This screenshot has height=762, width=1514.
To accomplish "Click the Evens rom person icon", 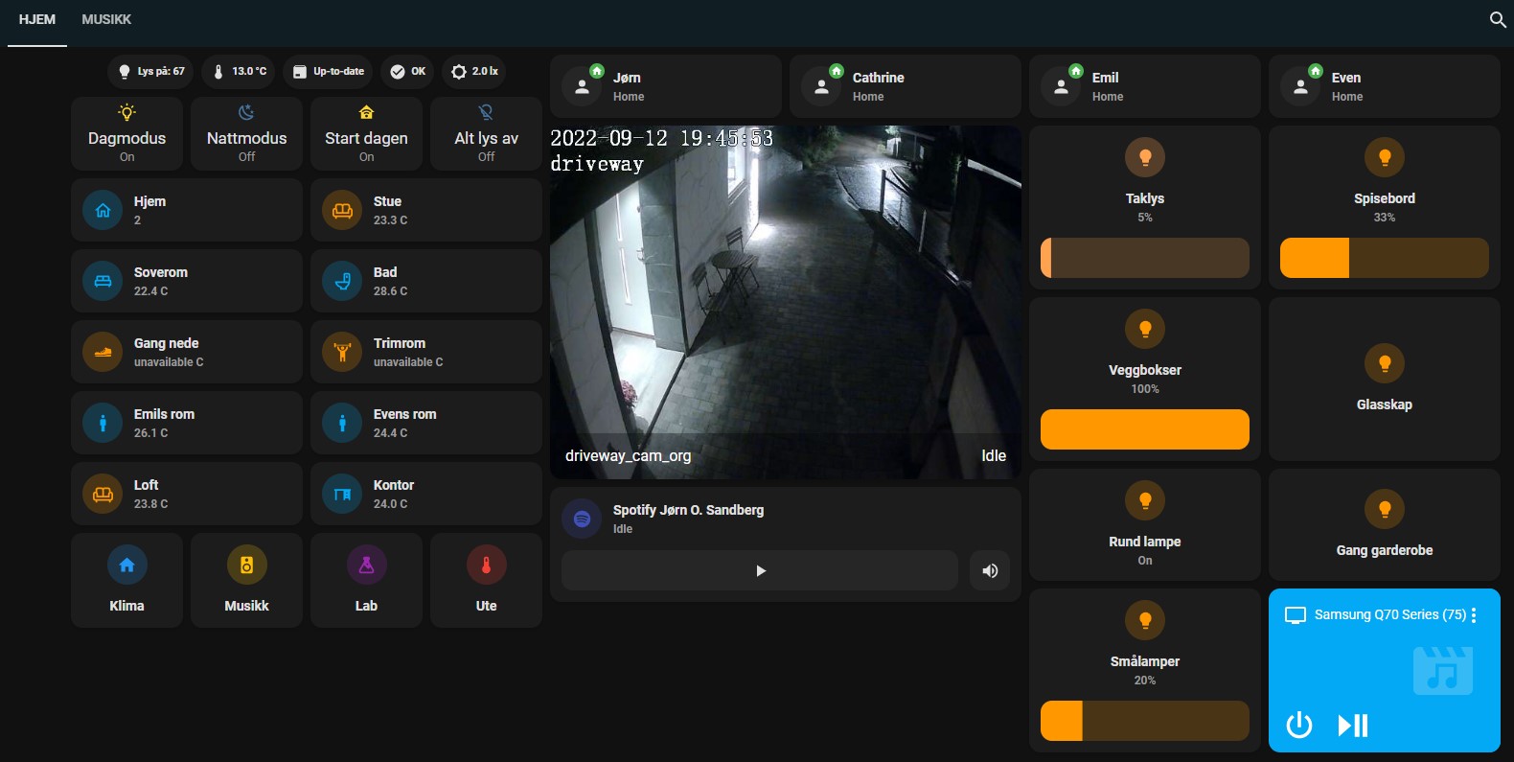I will coord(342,423).
